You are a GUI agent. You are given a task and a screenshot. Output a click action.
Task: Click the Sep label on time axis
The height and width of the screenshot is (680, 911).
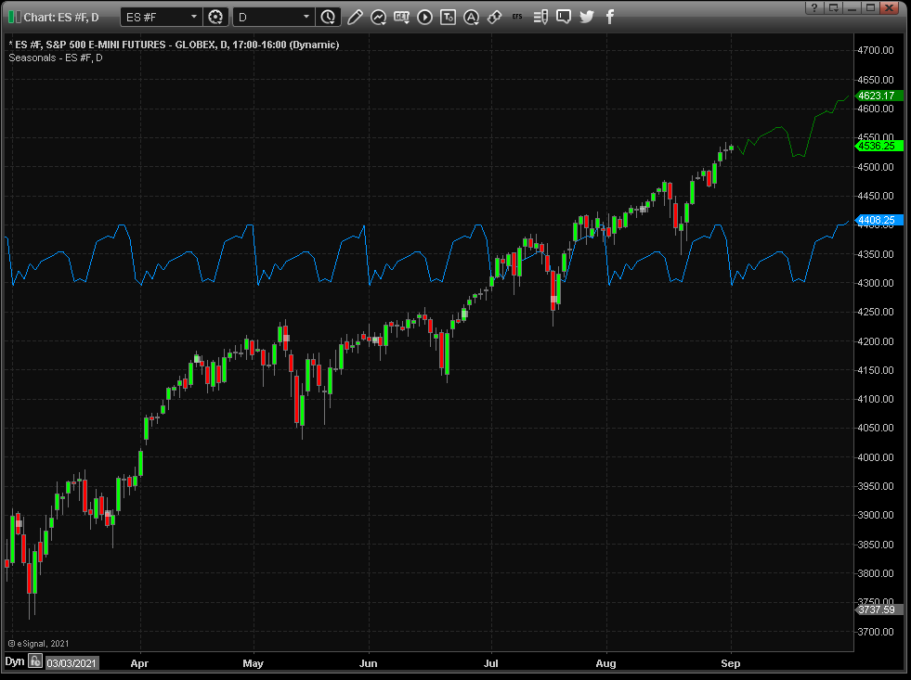[x=730, y=663]
